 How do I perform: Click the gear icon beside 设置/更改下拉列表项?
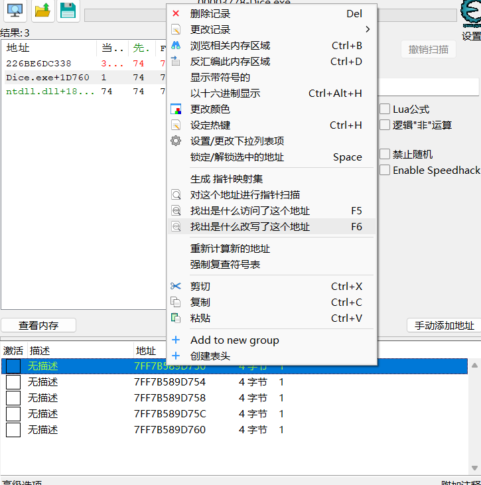pos(176,141)
